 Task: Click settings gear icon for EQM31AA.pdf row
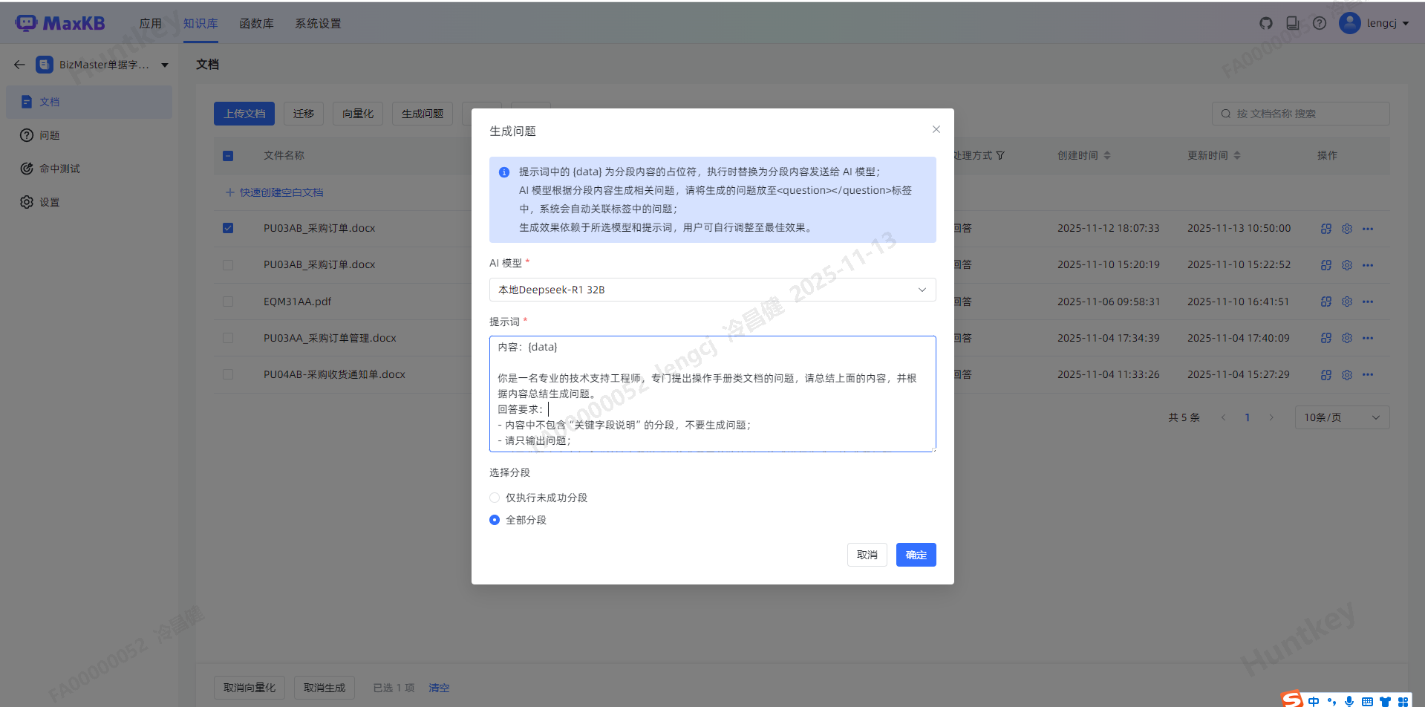(x=1347, y=302)
